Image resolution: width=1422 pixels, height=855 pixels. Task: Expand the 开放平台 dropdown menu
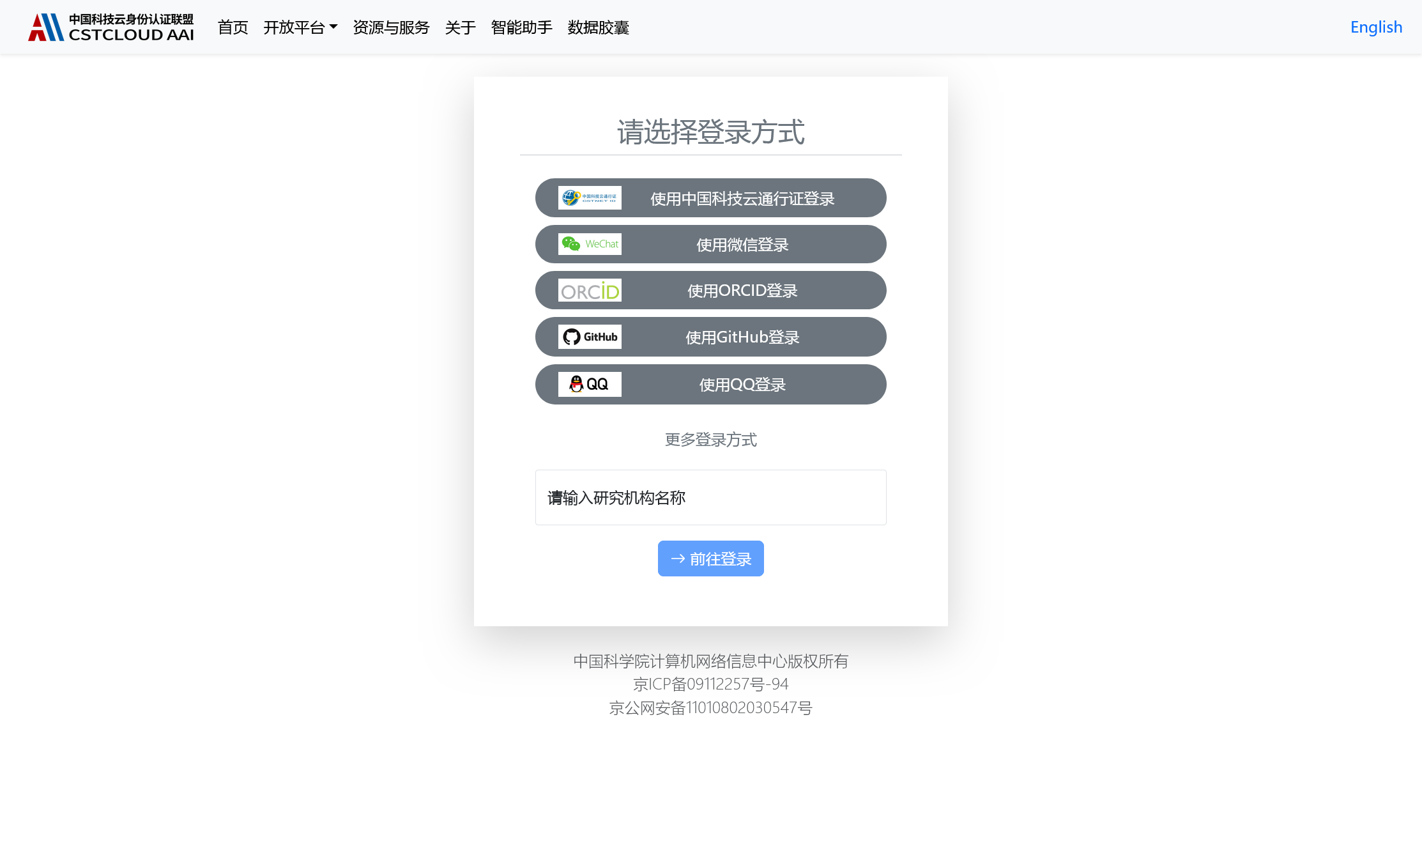tap(300, 27)
